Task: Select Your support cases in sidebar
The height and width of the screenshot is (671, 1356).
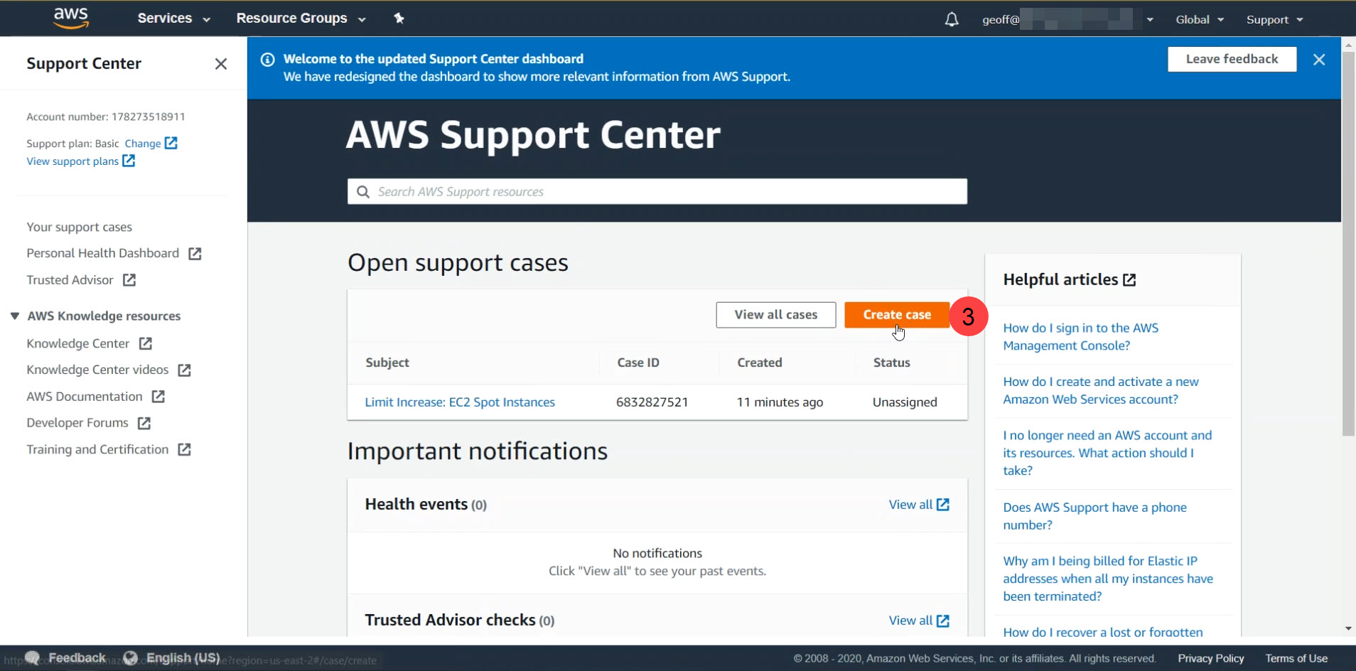Action: coord(80,227)
